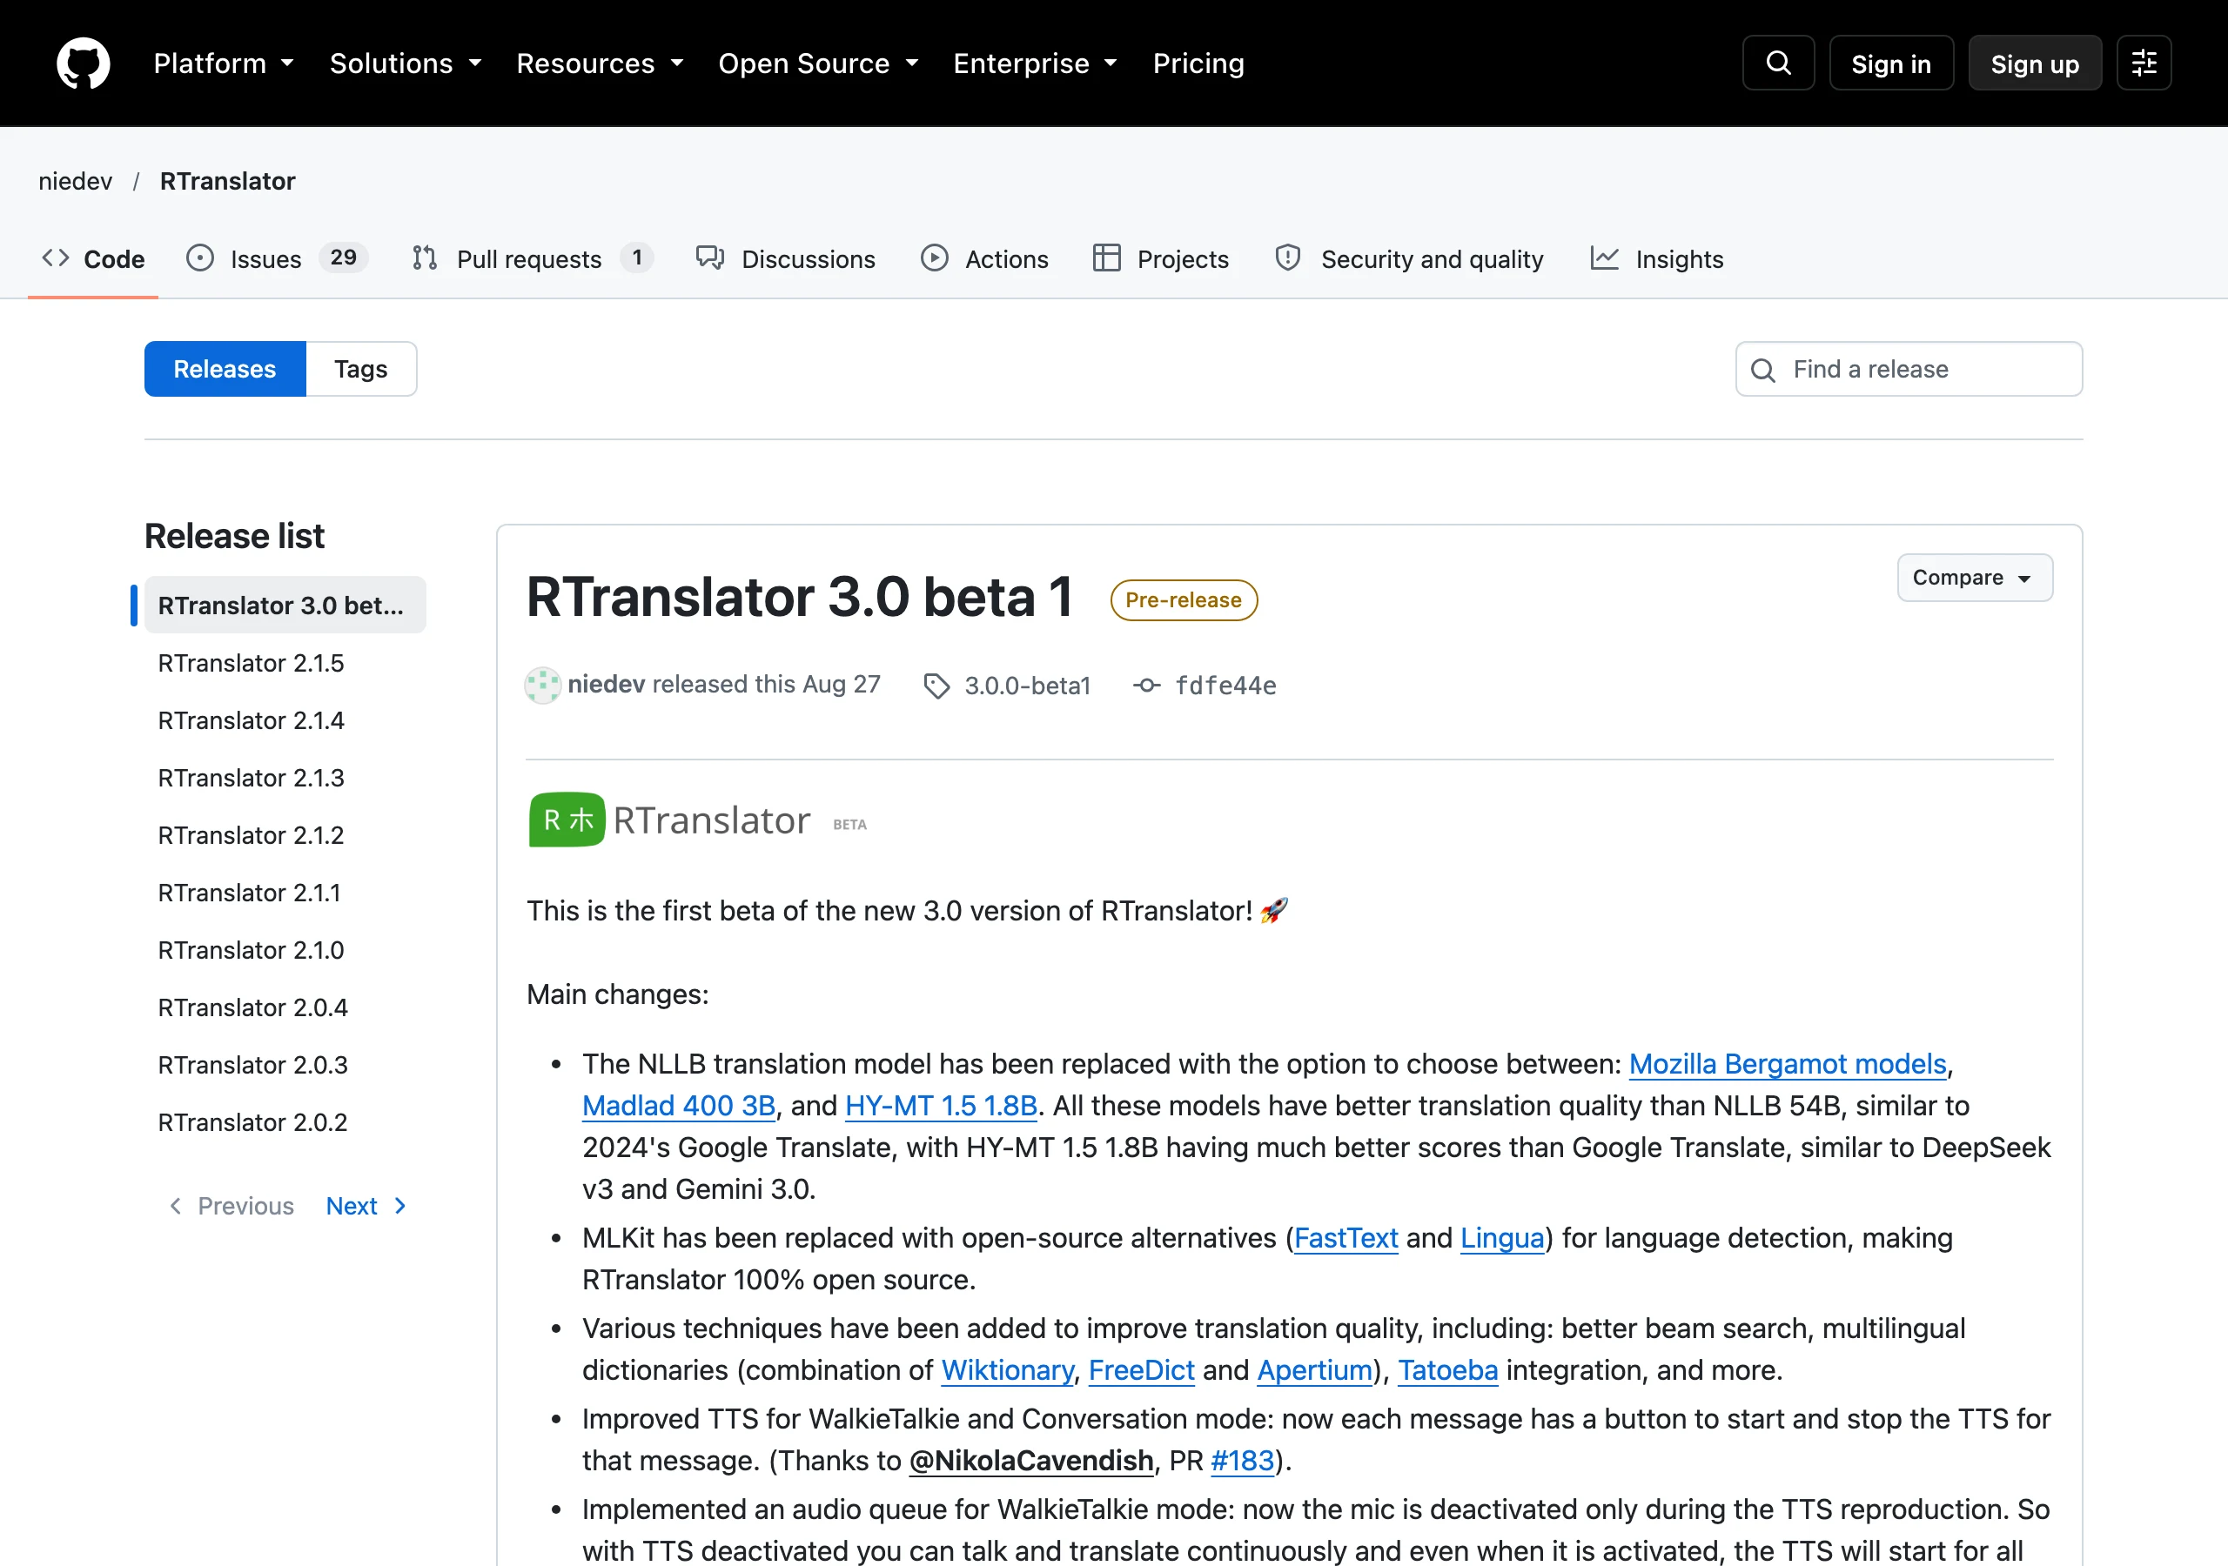Open the niedev owner link

76,182
